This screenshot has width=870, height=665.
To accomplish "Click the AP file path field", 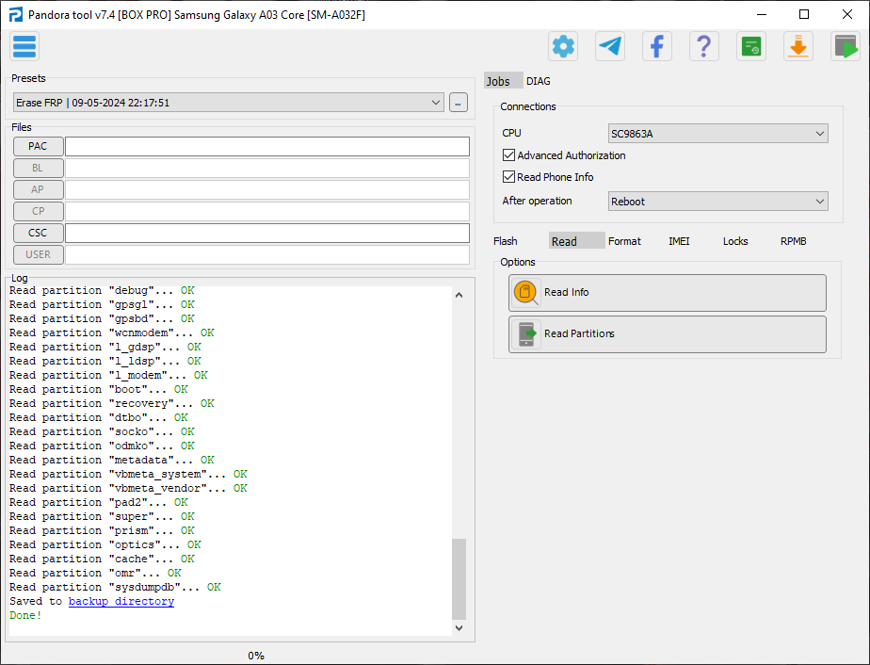I will click(x=266, y=190).
